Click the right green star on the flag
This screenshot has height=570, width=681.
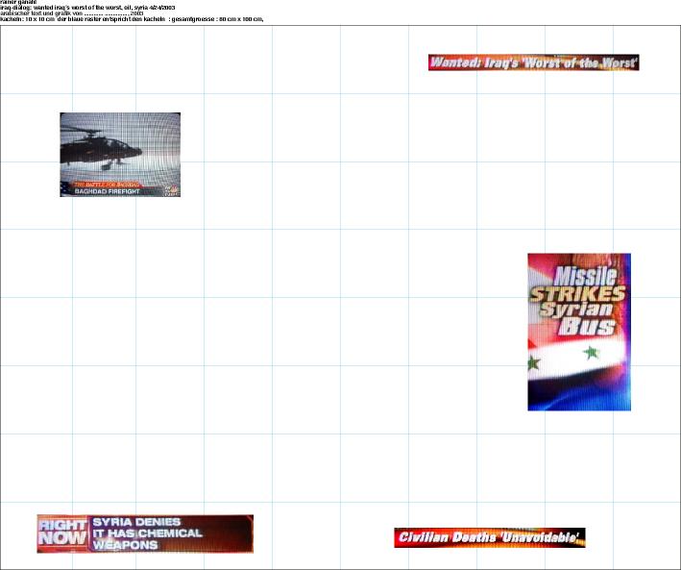coord(591,355)
